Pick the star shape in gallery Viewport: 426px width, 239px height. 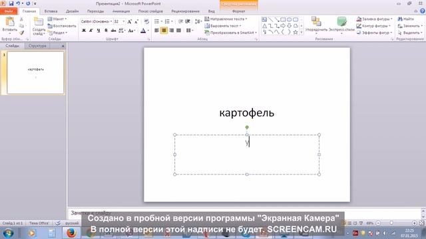[x=296, y=32]
